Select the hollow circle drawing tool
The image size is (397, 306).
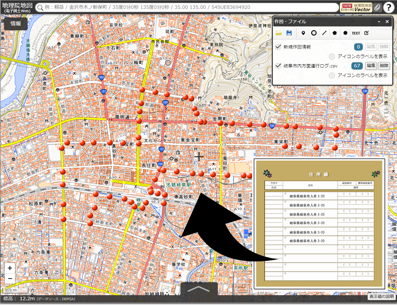(314, 33)
